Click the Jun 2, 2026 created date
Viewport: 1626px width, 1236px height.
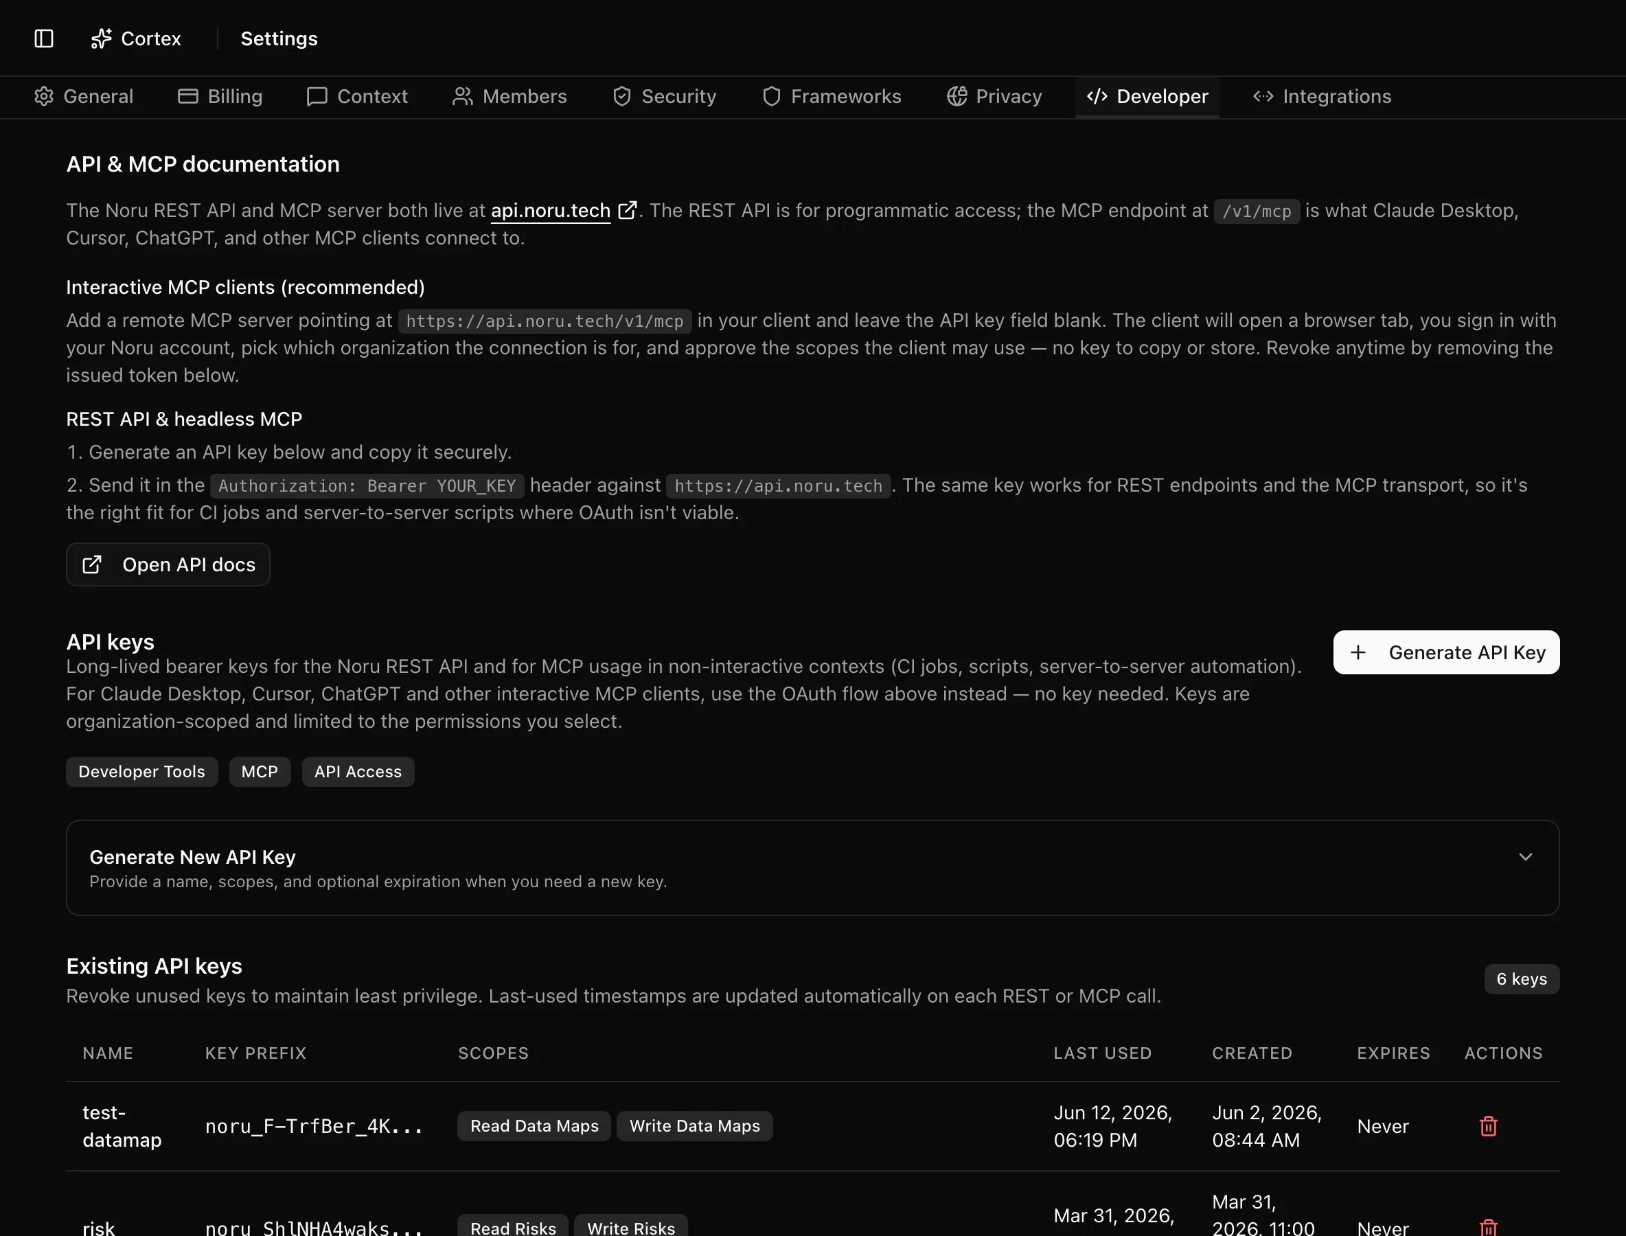(x=1267, y=1126)
